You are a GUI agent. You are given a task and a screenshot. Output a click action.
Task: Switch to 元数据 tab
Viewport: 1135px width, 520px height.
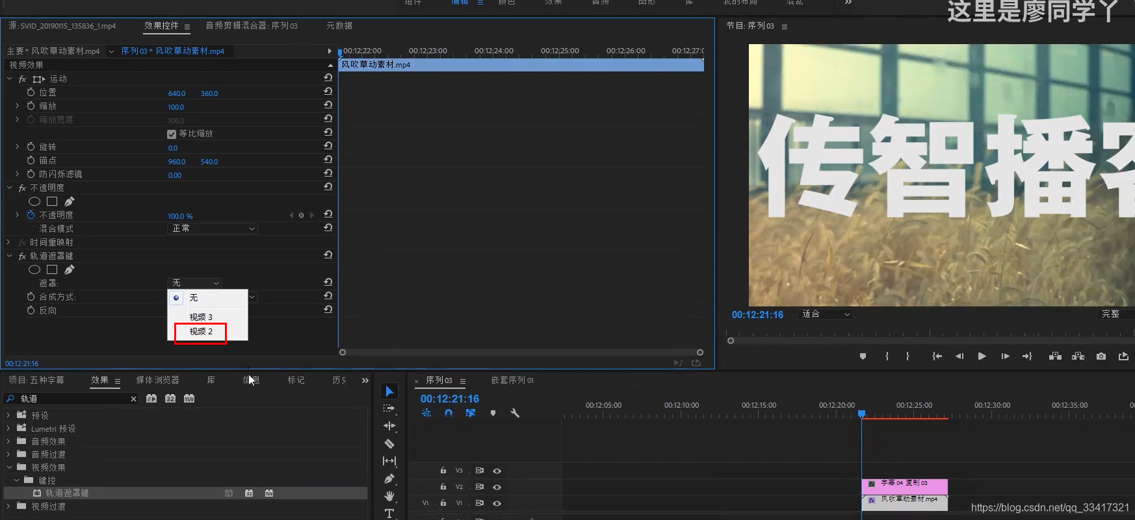click(x=339, y=25)
